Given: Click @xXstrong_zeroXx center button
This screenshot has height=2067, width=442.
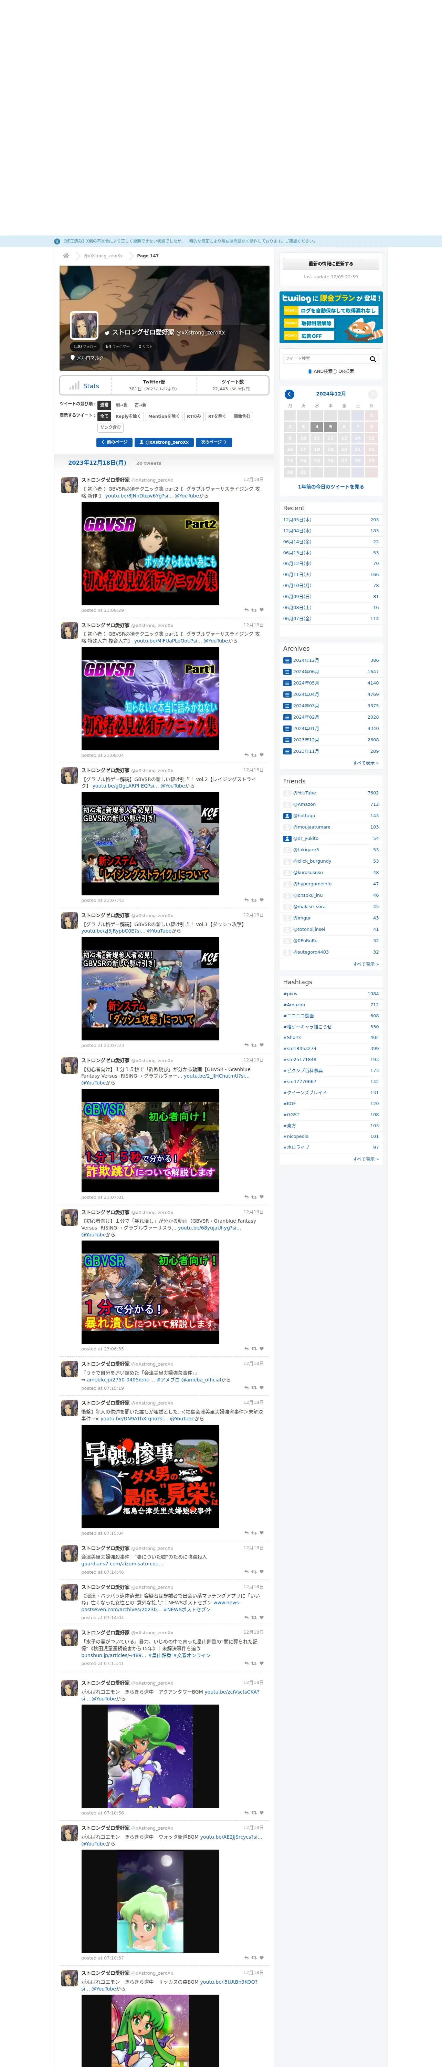Looking at the screenshot, I should [x=165, y=442].
